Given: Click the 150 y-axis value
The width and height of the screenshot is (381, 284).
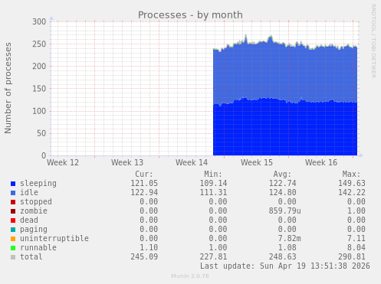Looking at the screenshot, I should tap(39, 89).
